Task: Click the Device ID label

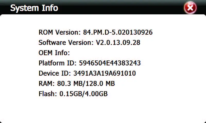Action: click(x=55, y=73)
